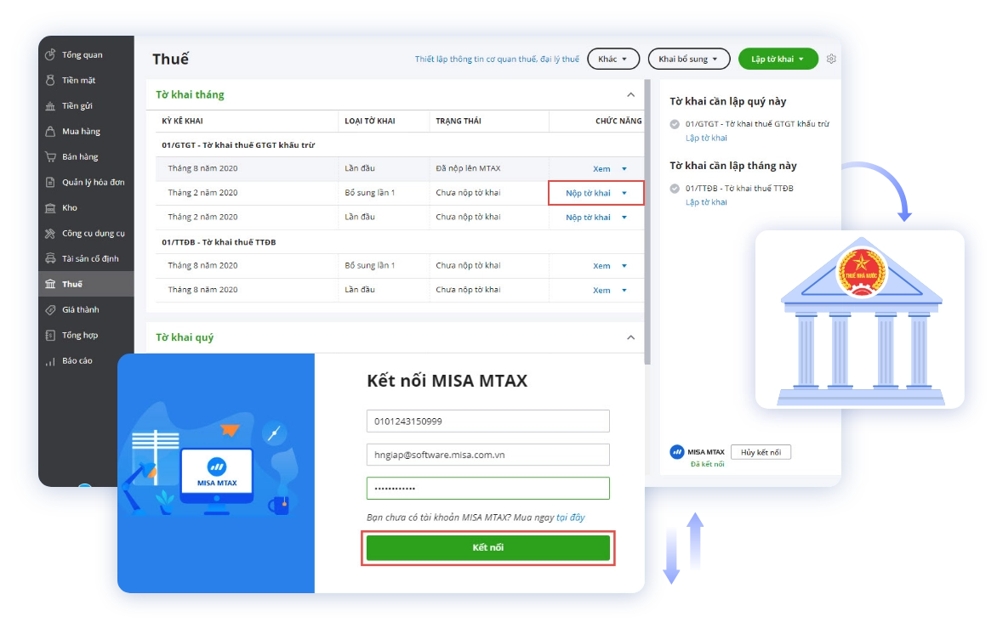Click email field hngiap@software.misa.com.vn
Screen dimensions: 997x628
[487, 455]
